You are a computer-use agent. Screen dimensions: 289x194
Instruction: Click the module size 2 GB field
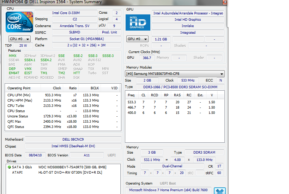pyautogui.click(x=147, y=80)
